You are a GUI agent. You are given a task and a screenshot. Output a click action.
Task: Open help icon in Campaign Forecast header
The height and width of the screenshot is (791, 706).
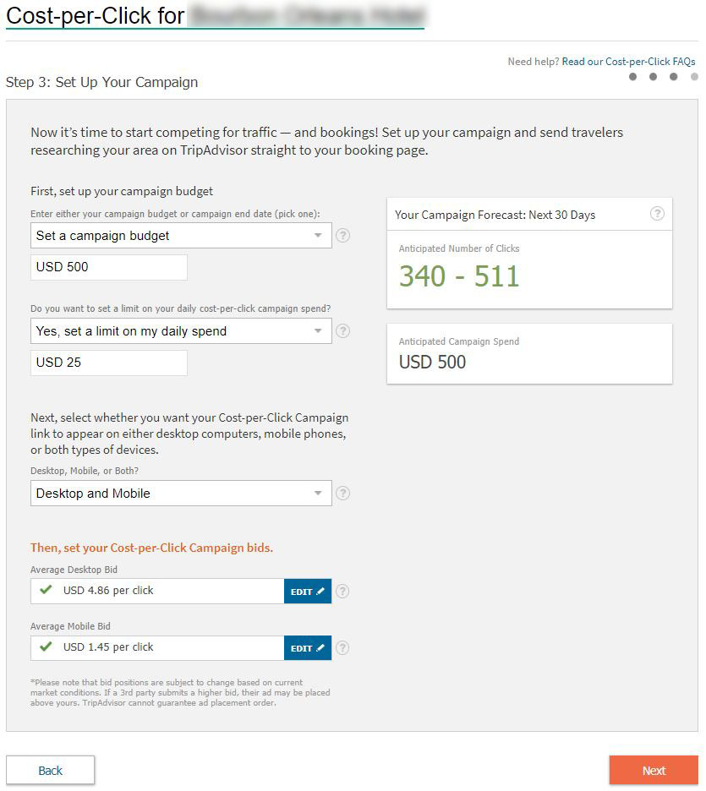click(x=658, y=214)
